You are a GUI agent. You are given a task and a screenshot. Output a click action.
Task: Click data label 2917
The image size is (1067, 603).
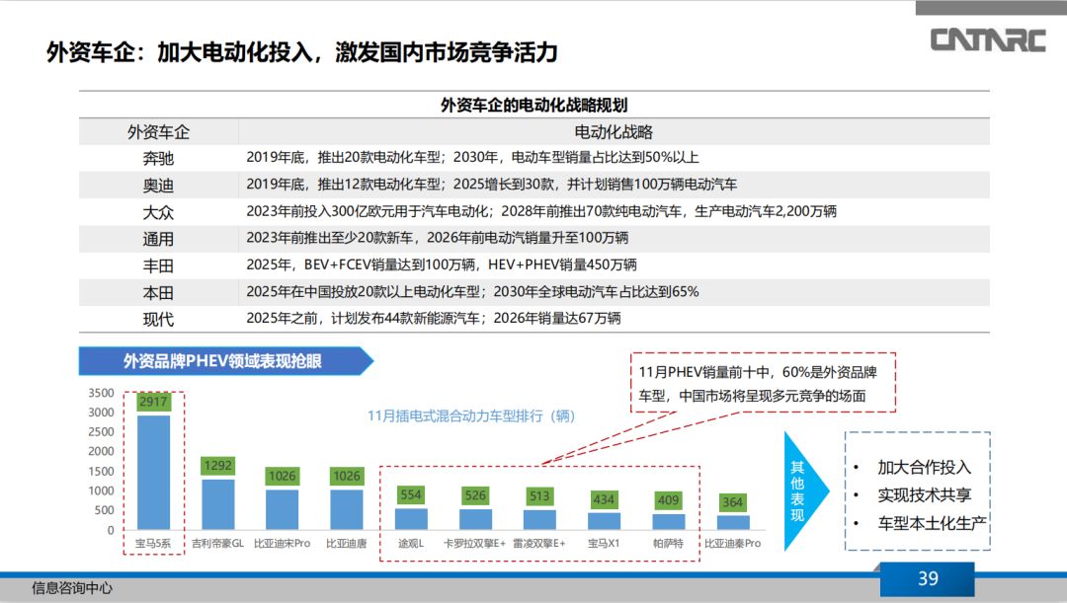(x=153, y=402)
